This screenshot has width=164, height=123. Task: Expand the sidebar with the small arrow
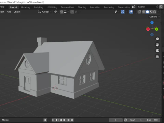click(161, 23)
